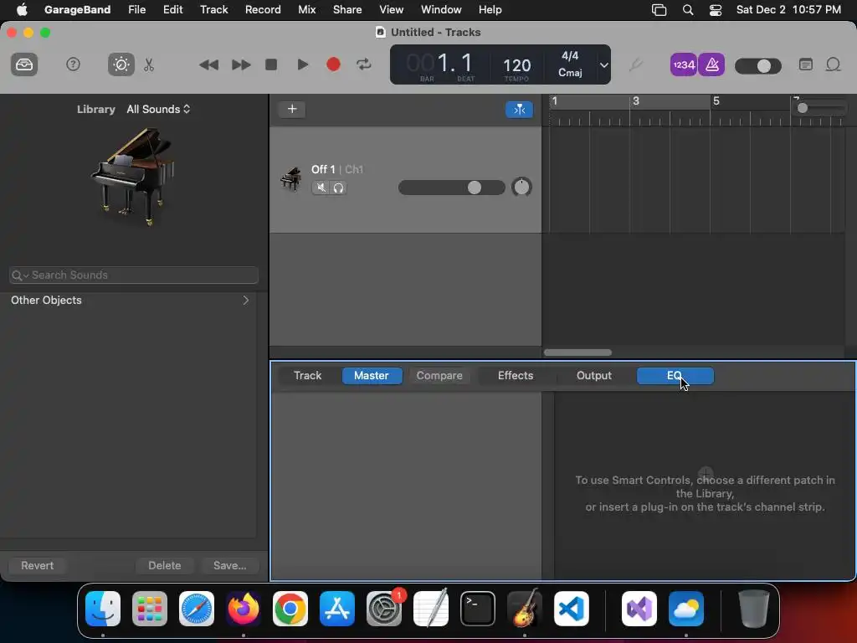Click the Stop button
Image resolution: width=857 pixels, height=643 pixels.
tap(271, 64)
